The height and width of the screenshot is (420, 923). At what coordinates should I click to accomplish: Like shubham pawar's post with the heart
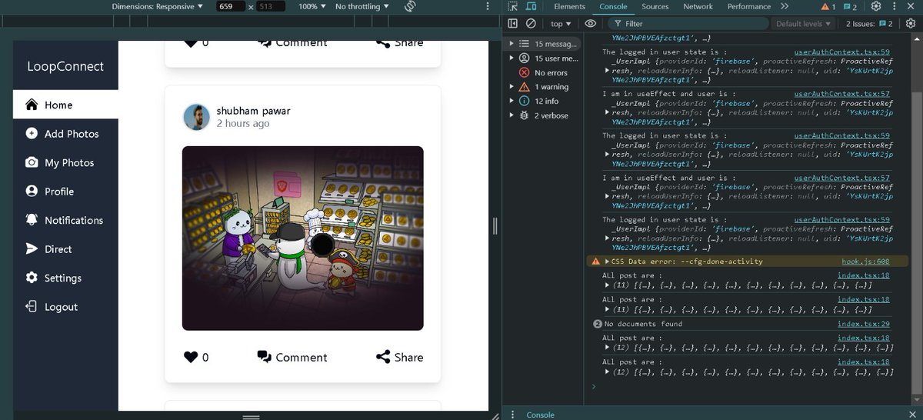[x=191, y=357]
